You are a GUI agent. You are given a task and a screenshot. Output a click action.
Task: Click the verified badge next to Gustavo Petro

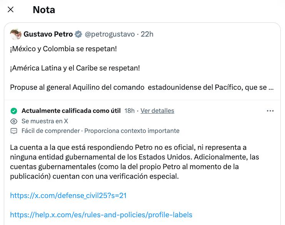point(78,34)
